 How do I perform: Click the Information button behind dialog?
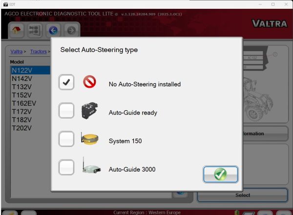pos(265,134)
